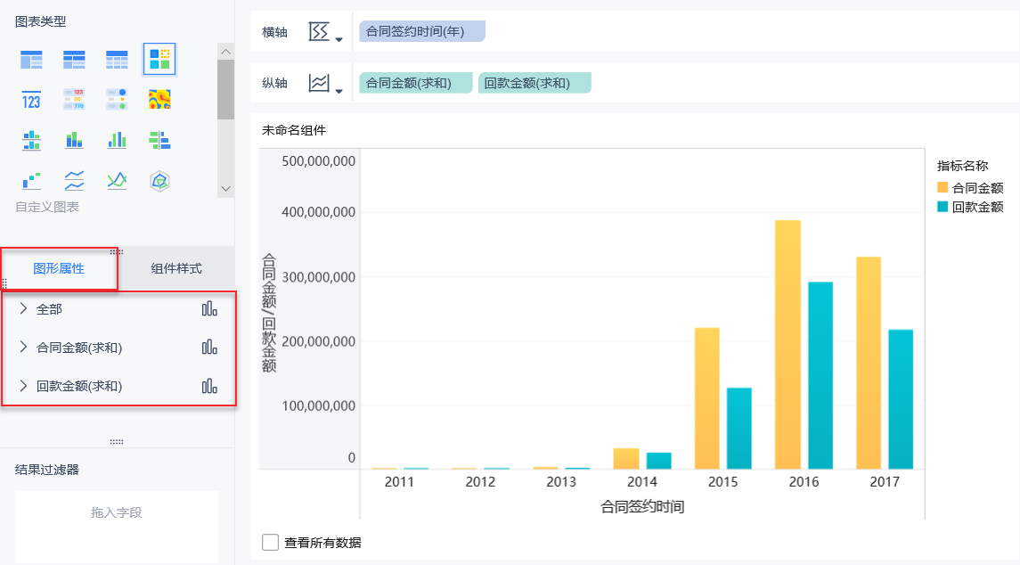Pick the multi-line overlapping chart icon

[117, 181]
